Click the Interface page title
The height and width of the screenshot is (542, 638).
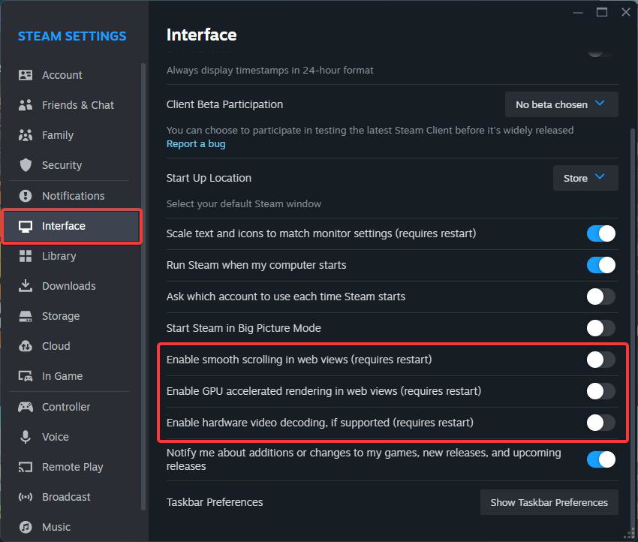(201, 35)
